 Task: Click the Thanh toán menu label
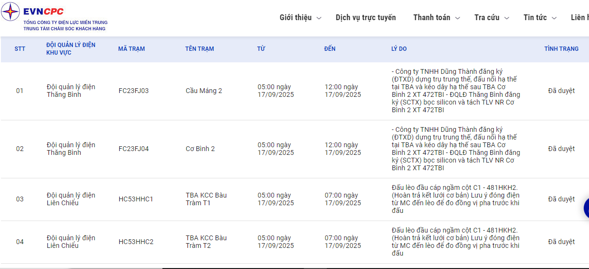click(432, 18)
